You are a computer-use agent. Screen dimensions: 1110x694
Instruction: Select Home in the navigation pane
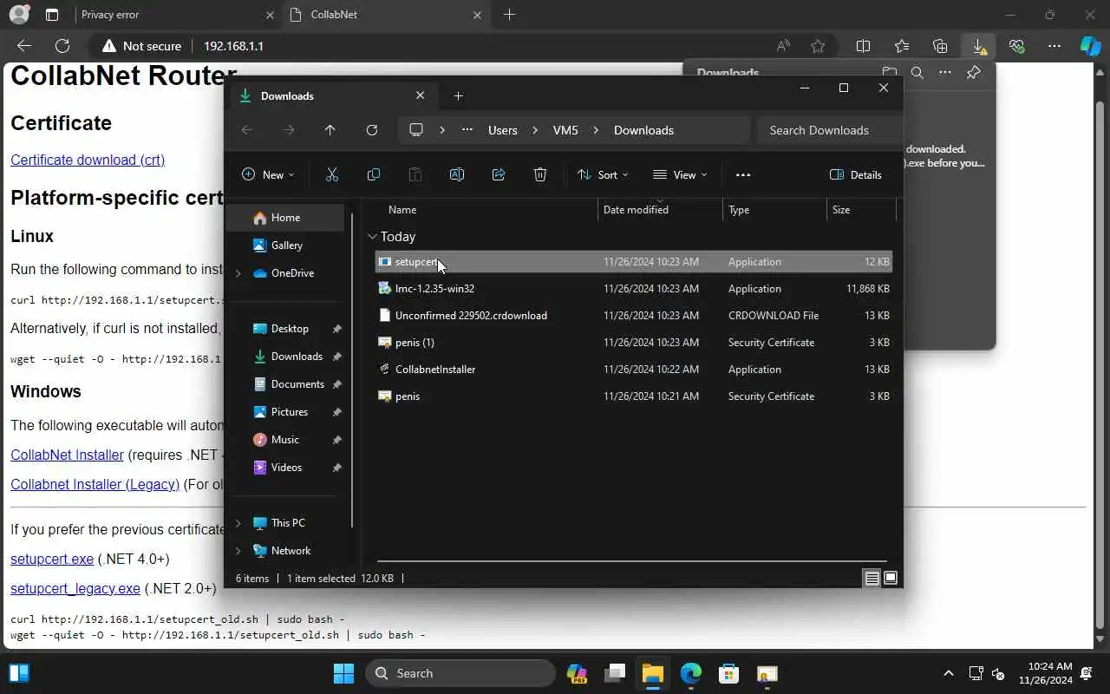(285, 218)
